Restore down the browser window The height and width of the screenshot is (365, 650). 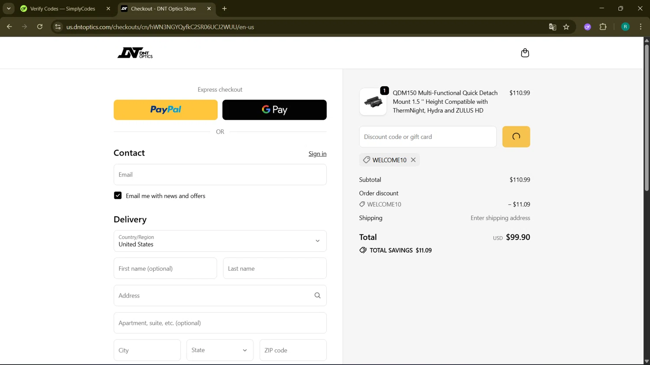[621, 9]
